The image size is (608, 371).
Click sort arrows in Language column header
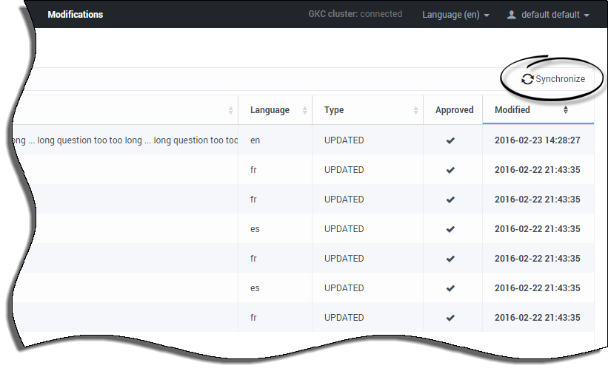(x=304, y=110)
